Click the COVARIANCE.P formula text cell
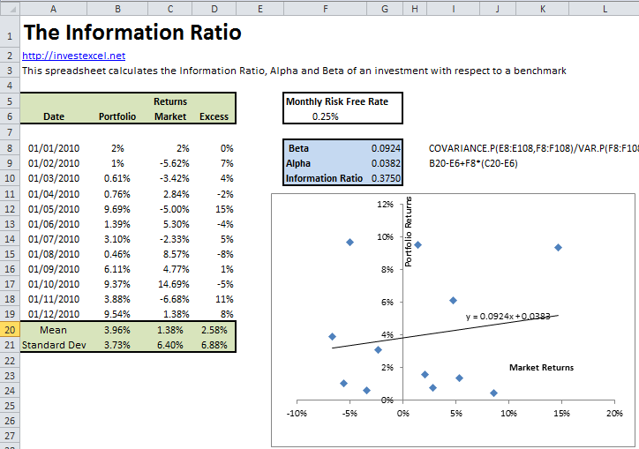The width and height of the screenshot is (639, 449). [530, 148]
